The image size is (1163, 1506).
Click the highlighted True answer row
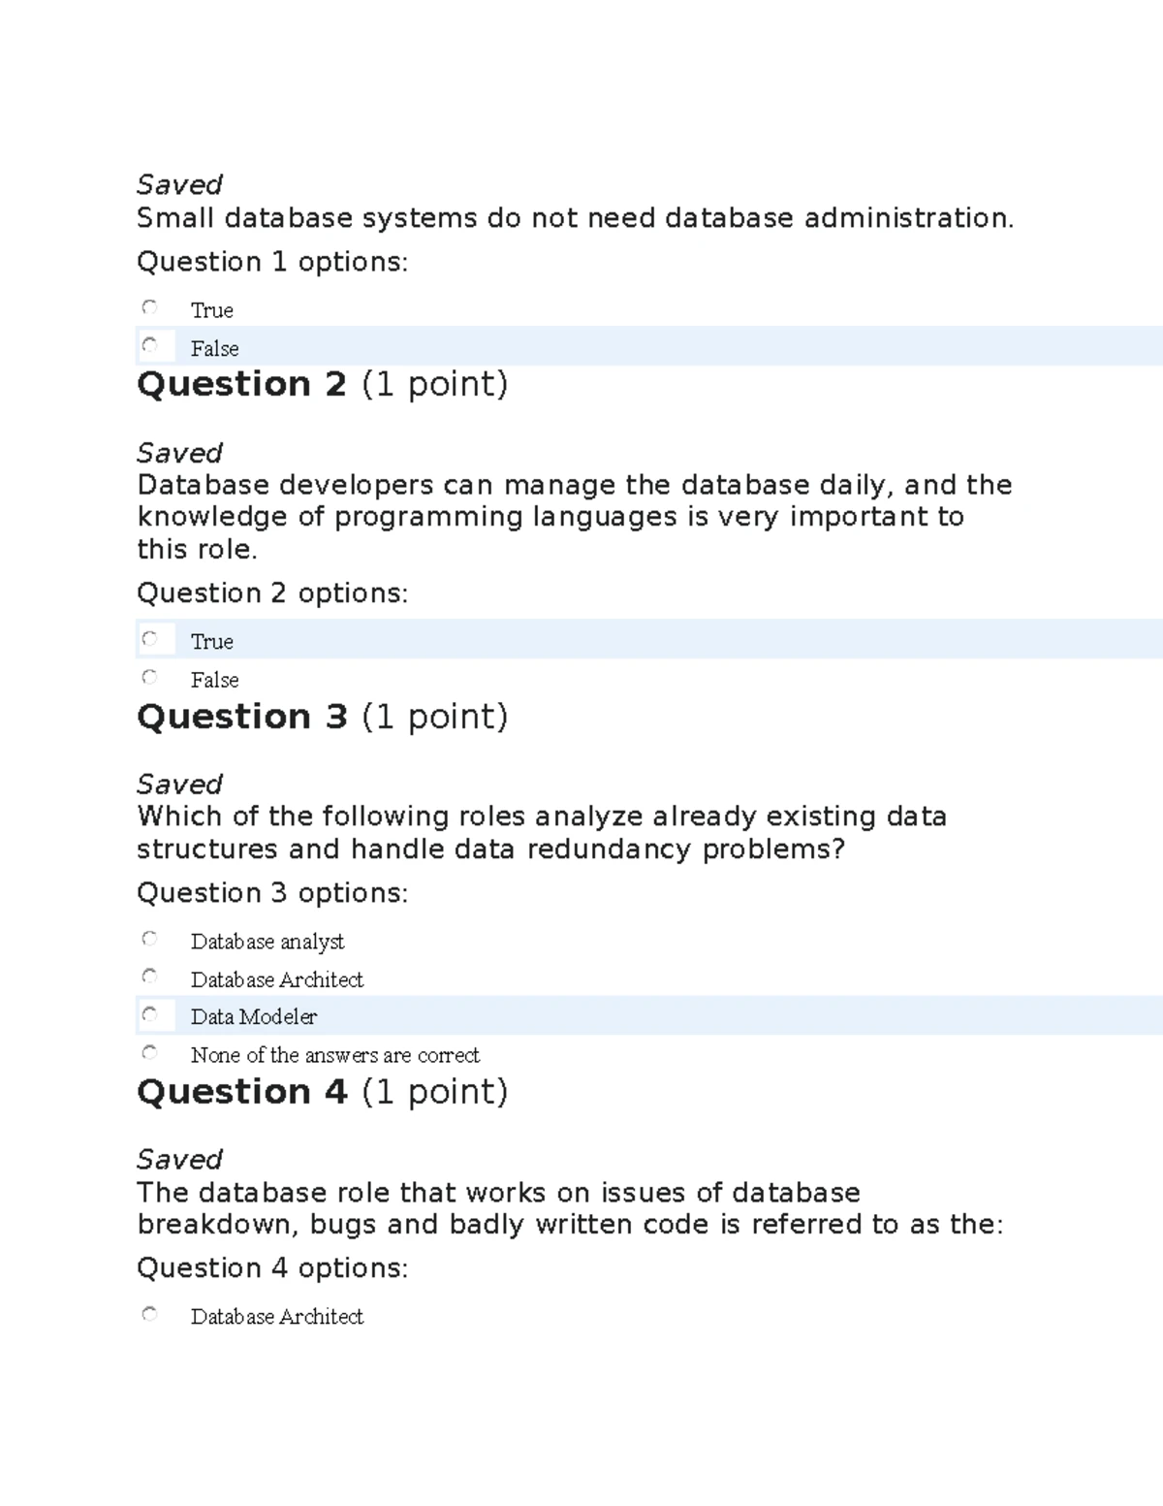click(649, 639)
